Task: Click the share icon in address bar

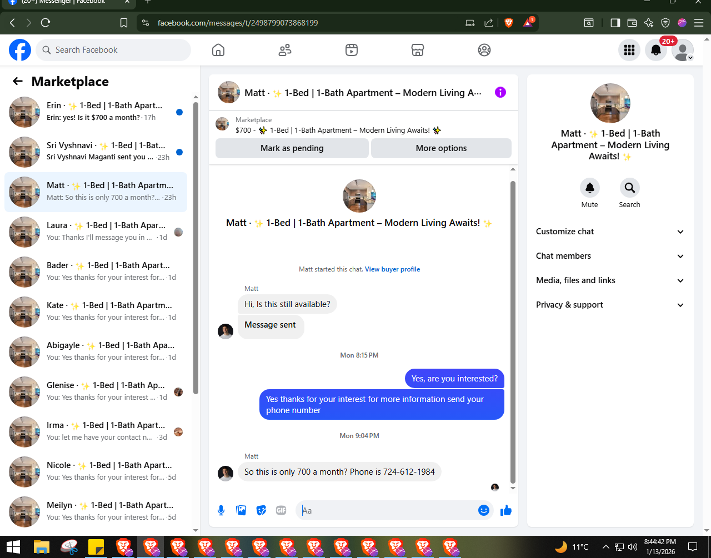Action: [x=489, y=23]
